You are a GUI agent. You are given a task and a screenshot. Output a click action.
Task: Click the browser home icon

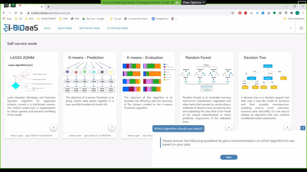click(21, 13)
